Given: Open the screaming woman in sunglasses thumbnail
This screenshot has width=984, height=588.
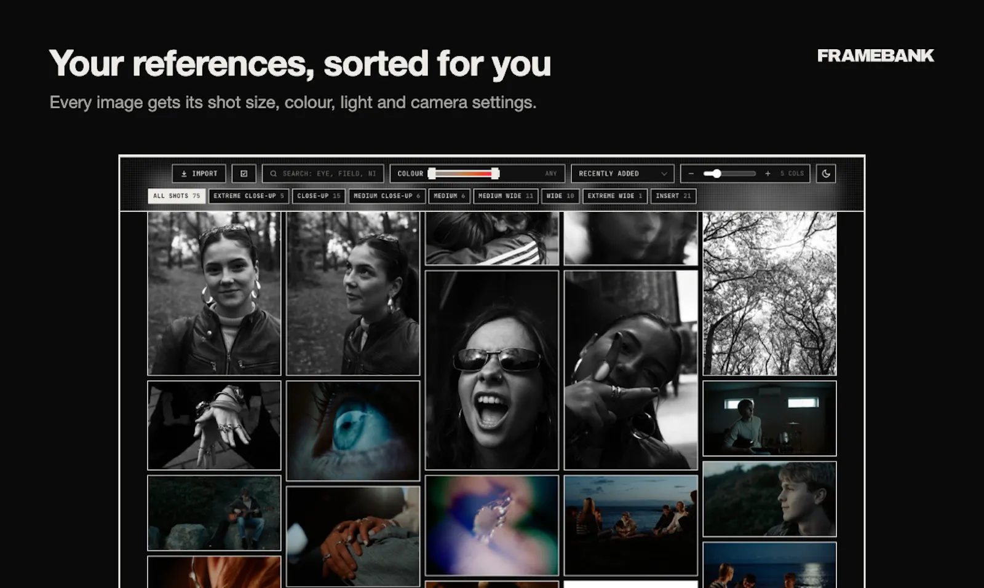Looking at the screenshot, I should (x=492, y=370).
